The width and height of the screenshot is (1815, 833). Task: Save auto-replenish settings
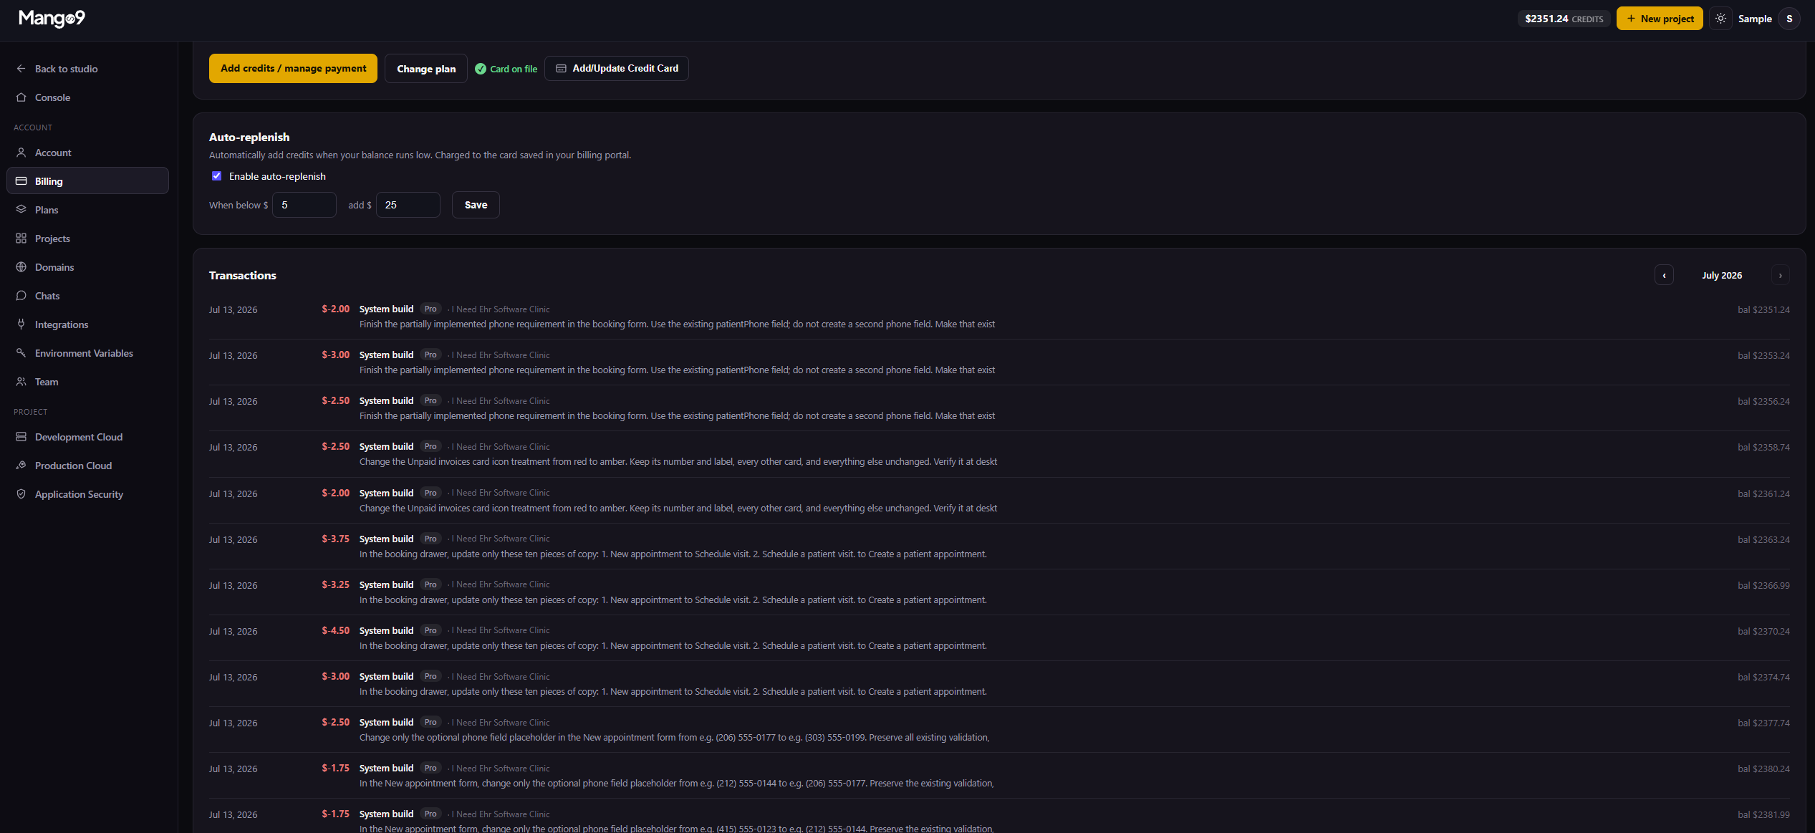point(476,205)
